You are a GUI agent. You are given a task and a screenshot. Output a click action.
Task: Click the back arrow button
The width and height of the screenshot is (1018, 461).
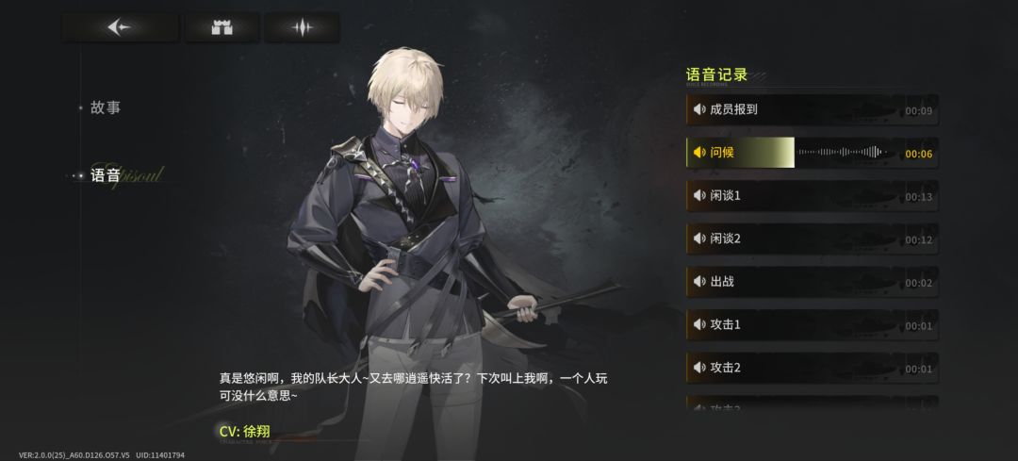pyautogui.click(x=120, y=27)
